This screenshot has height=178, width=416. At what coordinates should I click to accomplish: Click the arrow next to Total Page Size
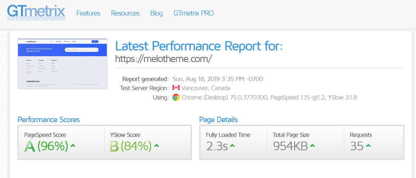[x=312, y=146]
